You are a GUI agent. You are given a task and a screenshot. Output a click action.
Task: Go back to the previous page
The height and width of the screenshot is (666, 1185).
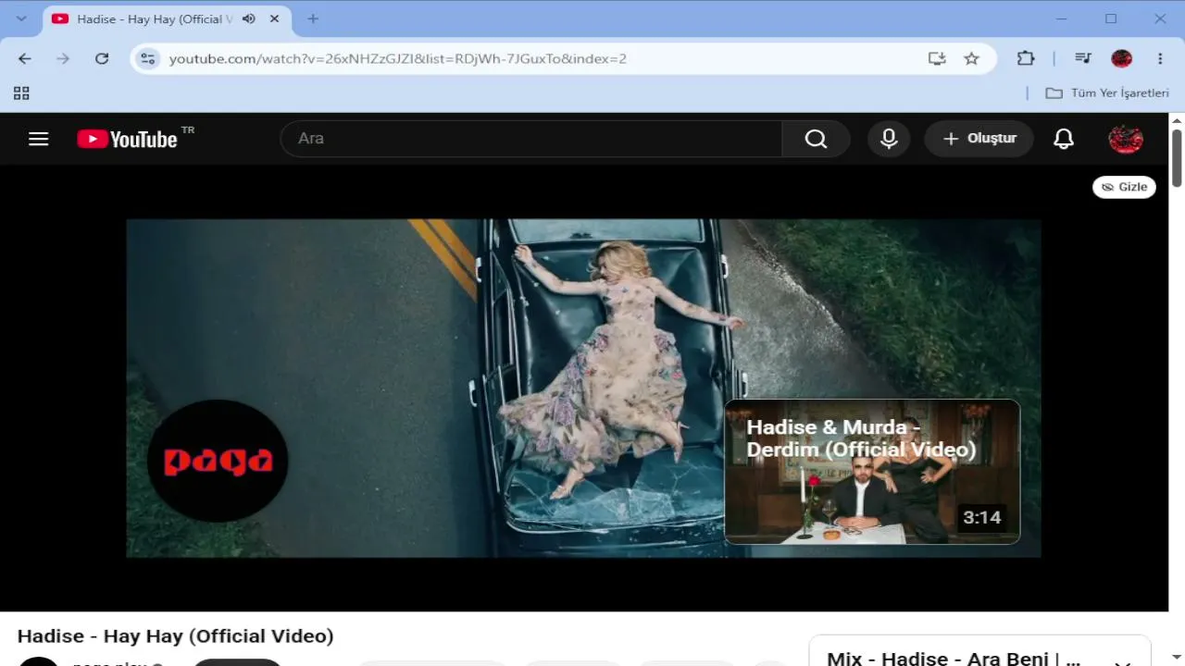pos(25,58)
